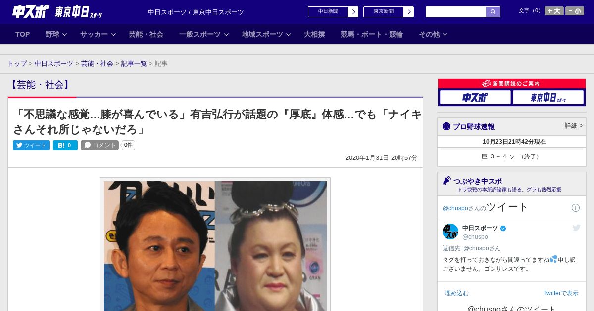594x311 pixels.
Task: Open the 芸能・社会 menu item
Action: 146,34
